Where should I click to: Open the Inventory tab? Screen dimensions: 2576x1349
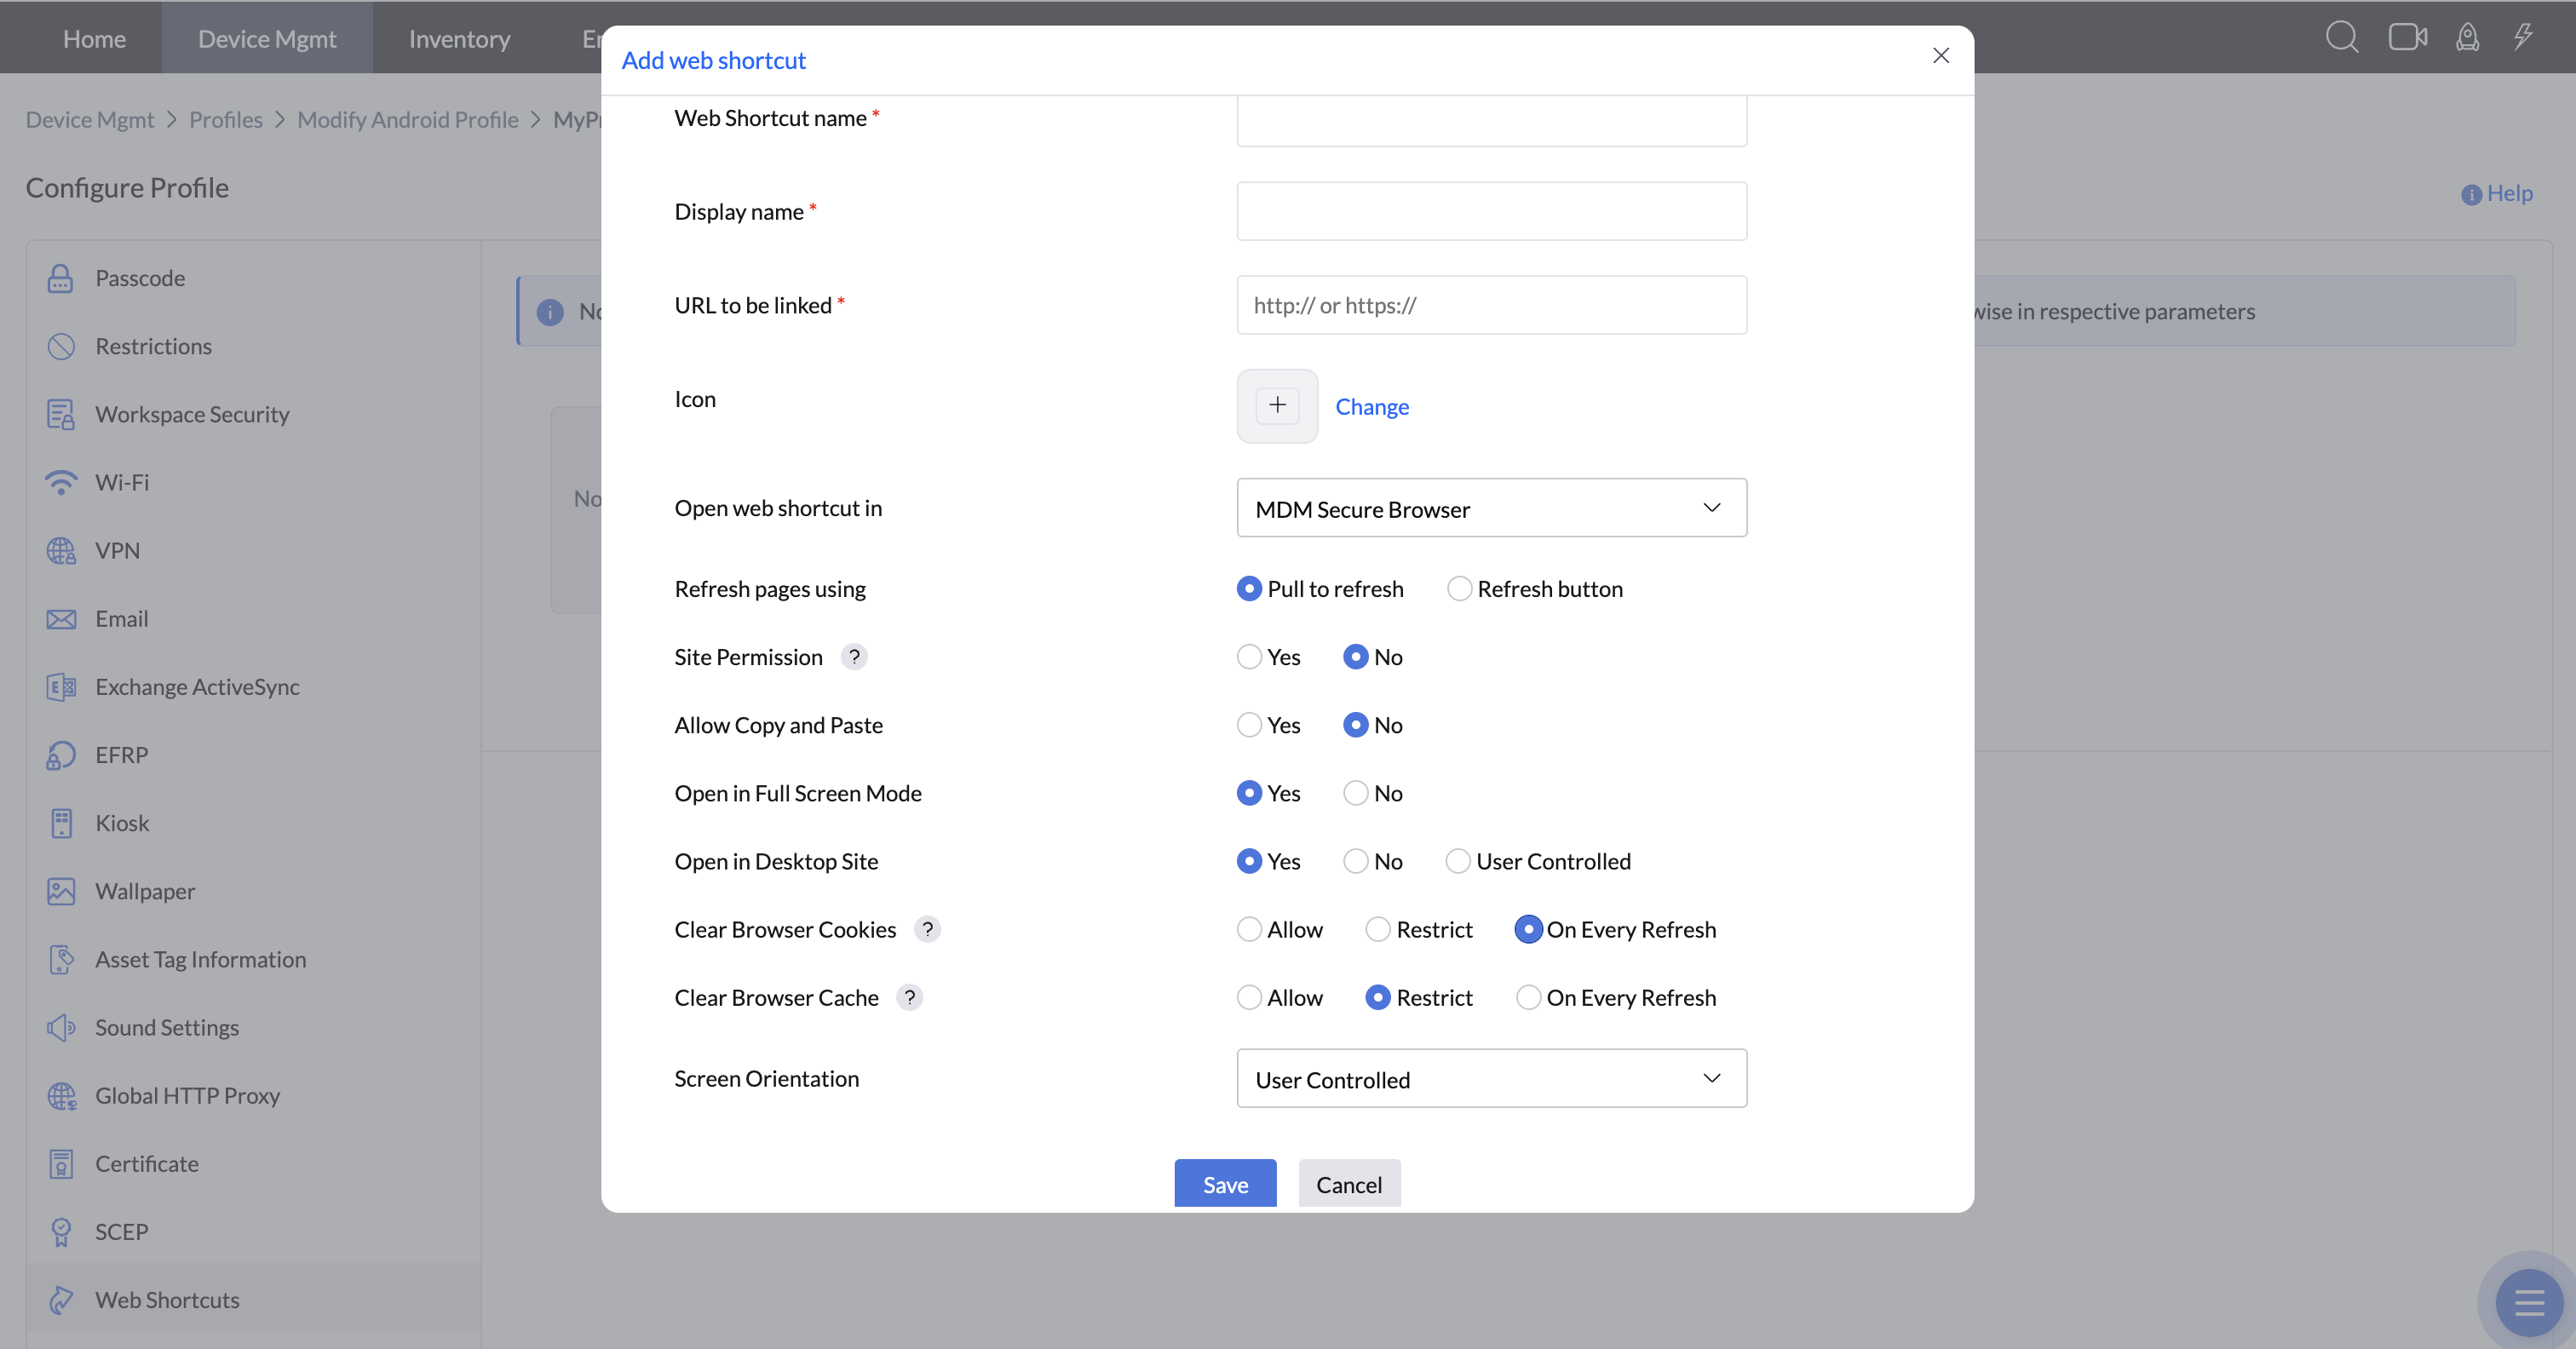click(x=459, y=38)
